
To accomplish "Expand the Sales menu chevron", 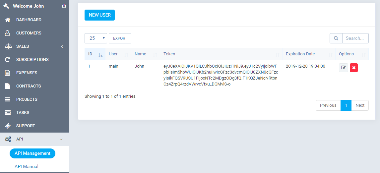I will pos(62,46).
